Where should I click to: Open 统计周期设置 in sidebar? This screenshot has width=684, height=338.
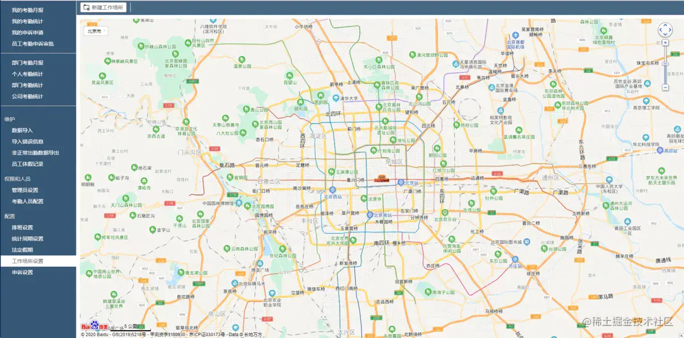pyautogui.click(x=27, y=239)
